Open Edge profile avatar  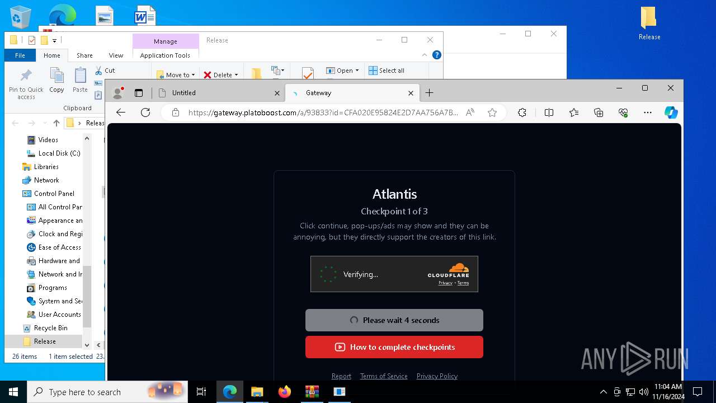coord(118,93)
